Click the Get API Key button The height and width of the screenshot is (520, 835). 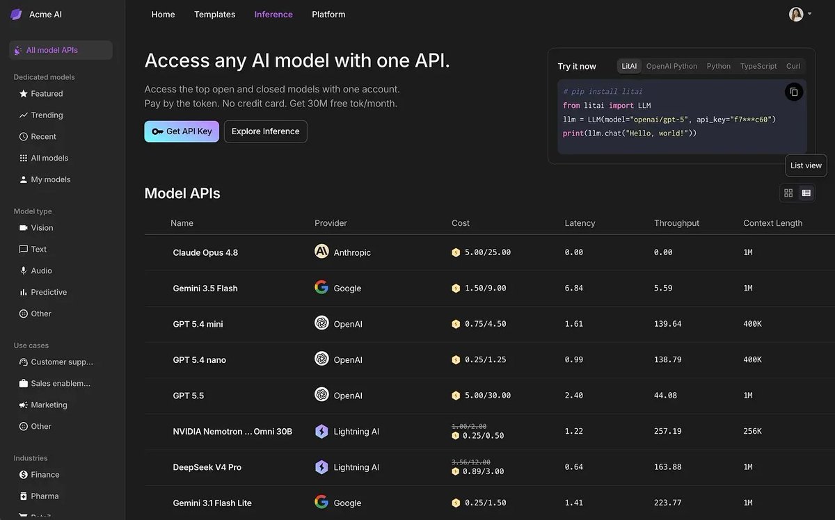pyautogui.click(x=182, y=131)
